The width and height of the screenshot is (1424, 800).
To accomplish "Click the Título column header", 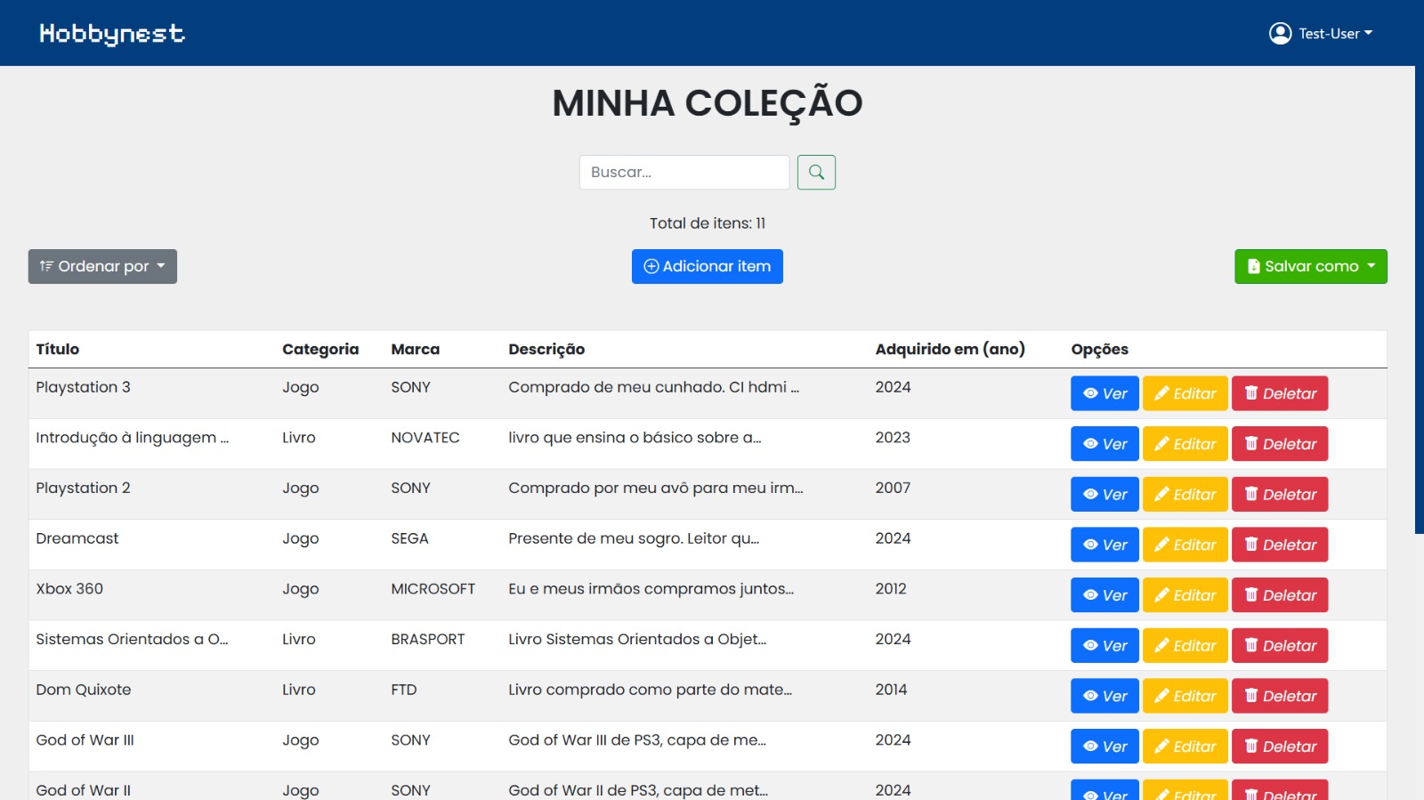I will click(58, 349).
